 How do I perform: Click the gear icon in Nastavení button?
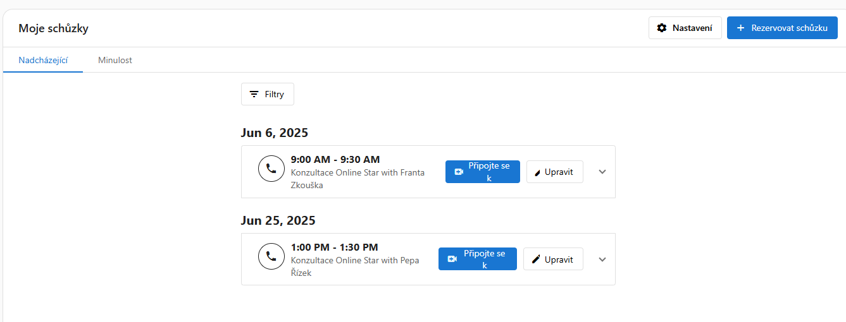pyautogui.click(x=662, y=28)
